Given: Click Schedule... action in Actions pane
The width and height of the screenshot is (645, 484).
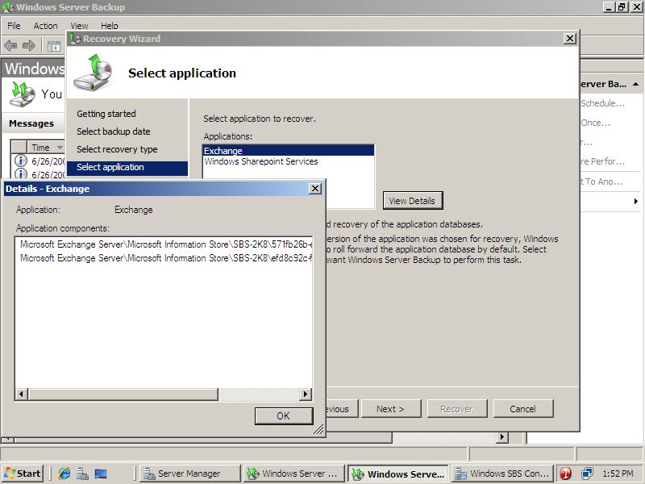Looking at the screenshot, I should (x=602, y=103).
